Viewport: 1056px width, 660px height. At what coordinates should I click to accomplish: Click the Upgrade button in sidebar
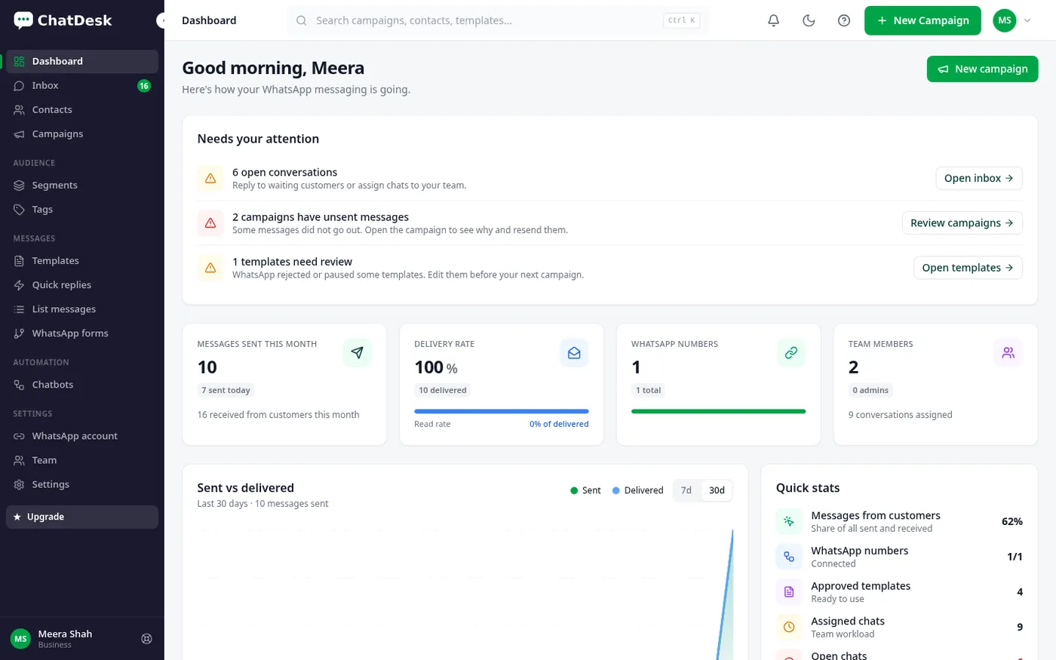point(82,517)
